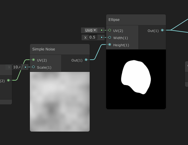
Task: Click the Ellipse Width(1) input port
Action: [x=110, y=38]
